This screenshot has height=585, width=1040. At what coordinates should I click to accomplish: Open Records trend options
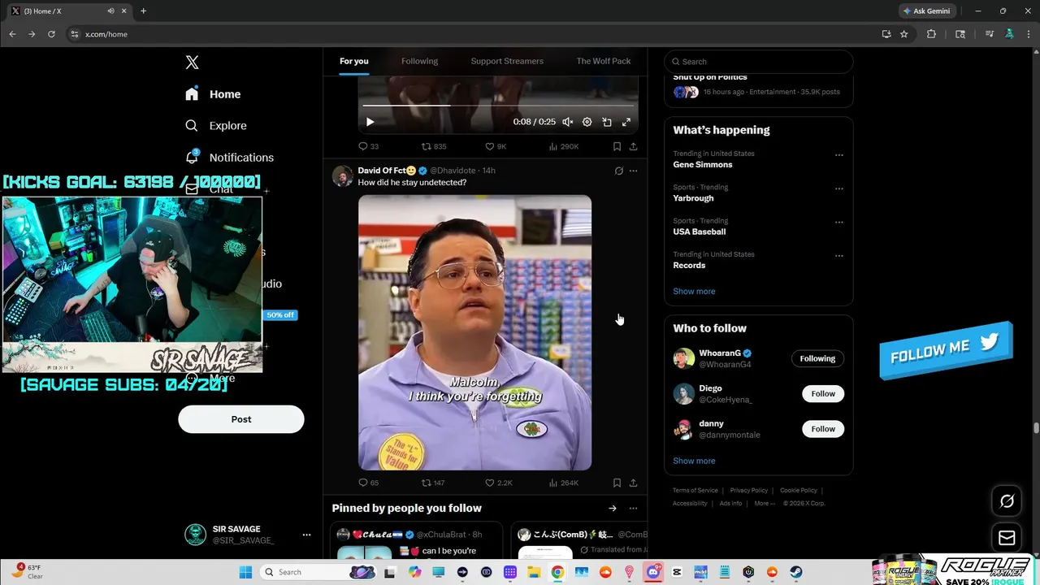[x=839, y=256]
